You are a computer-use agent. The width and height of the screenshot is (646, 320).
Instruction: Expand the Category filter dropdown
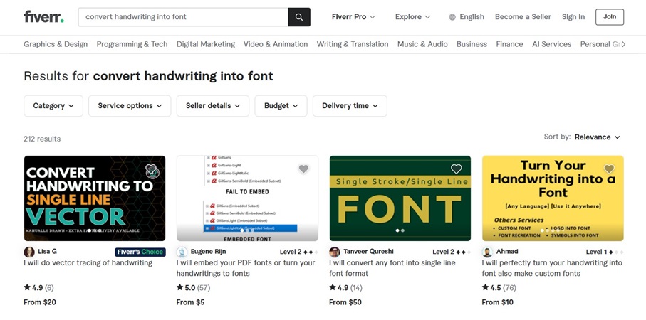coord(53,106)
